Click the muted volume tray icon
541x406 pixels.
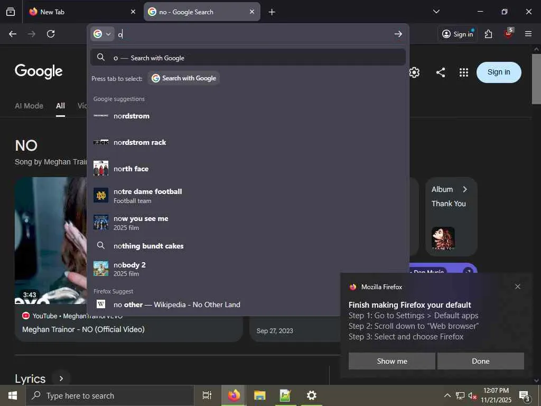(472, 395)
